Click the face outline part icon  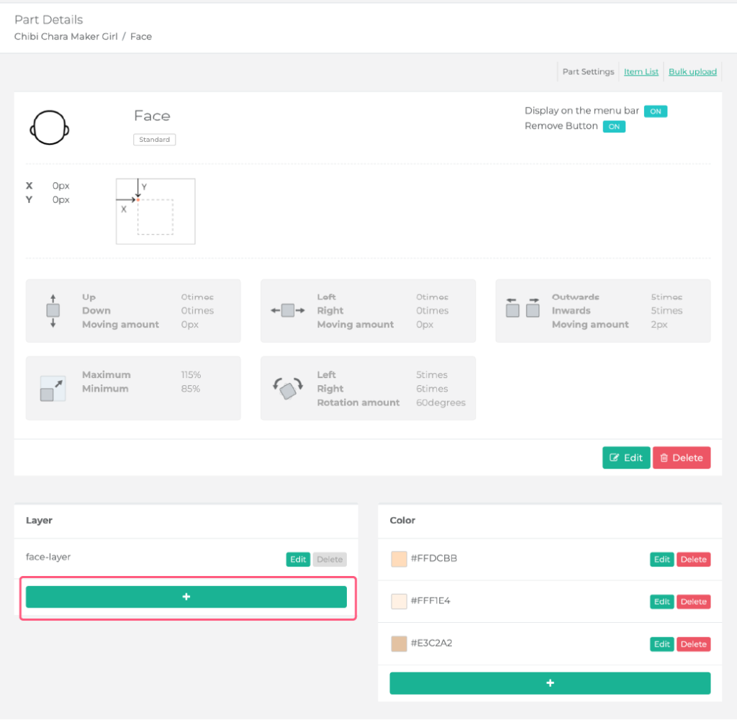pos(50,128)
